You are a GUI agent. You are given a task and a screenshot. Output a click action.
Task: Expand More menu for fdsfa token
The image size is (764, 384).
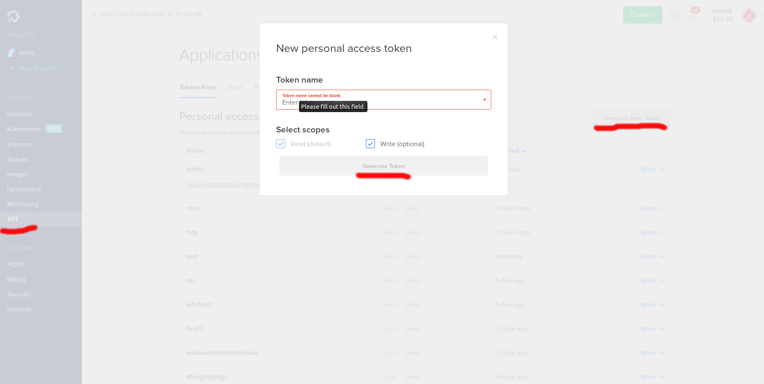coord(652,208)
